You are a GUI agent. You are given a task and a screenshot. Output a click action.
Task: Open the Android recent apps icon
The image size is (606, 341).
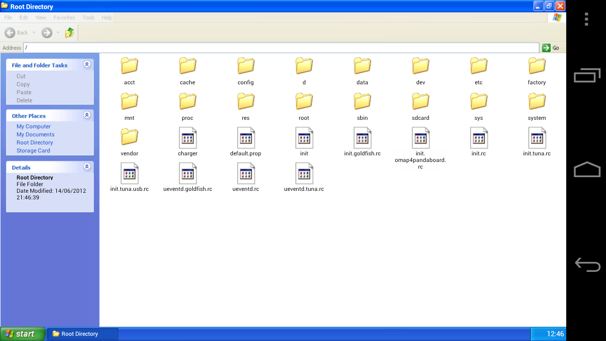[587, 75]
